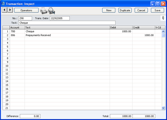Image resolution: width=167 pixels, height=120 pixels.
Task: Go to the previous transaction record arrow
Action: tap(5, 10)
